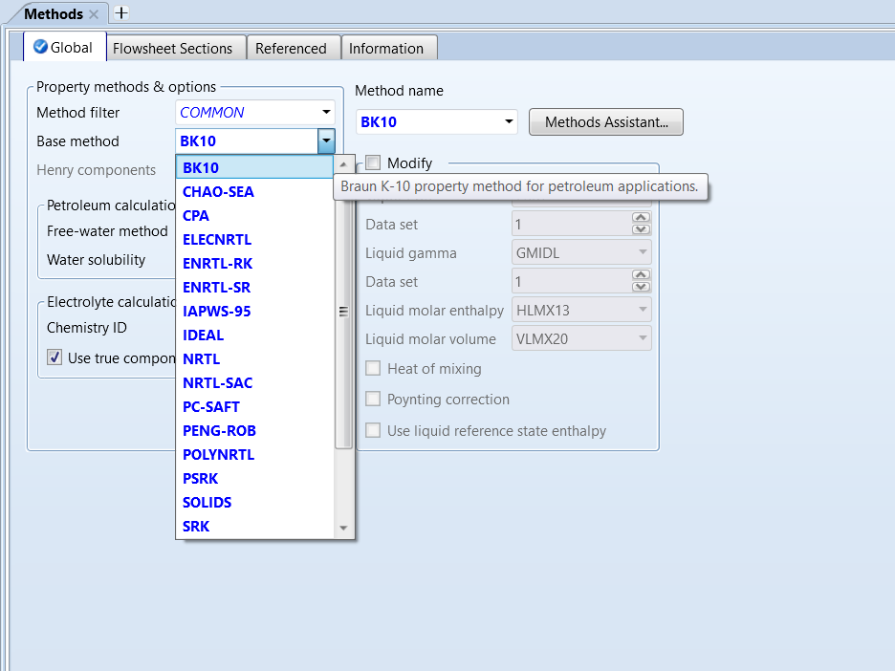Viewport: 895px width, 671px height.
Task: Decrease the first Data set value
Action: pyautogui.click(x=641, y=229)
